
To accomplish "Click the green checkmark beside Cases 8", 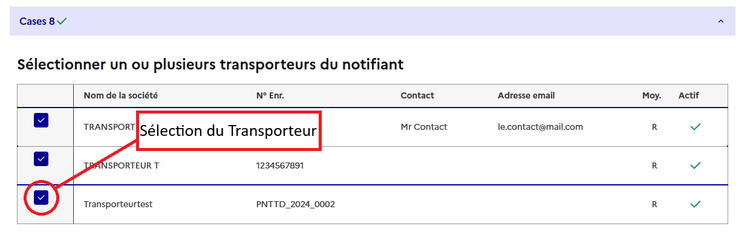I will (x=62, y=21).
